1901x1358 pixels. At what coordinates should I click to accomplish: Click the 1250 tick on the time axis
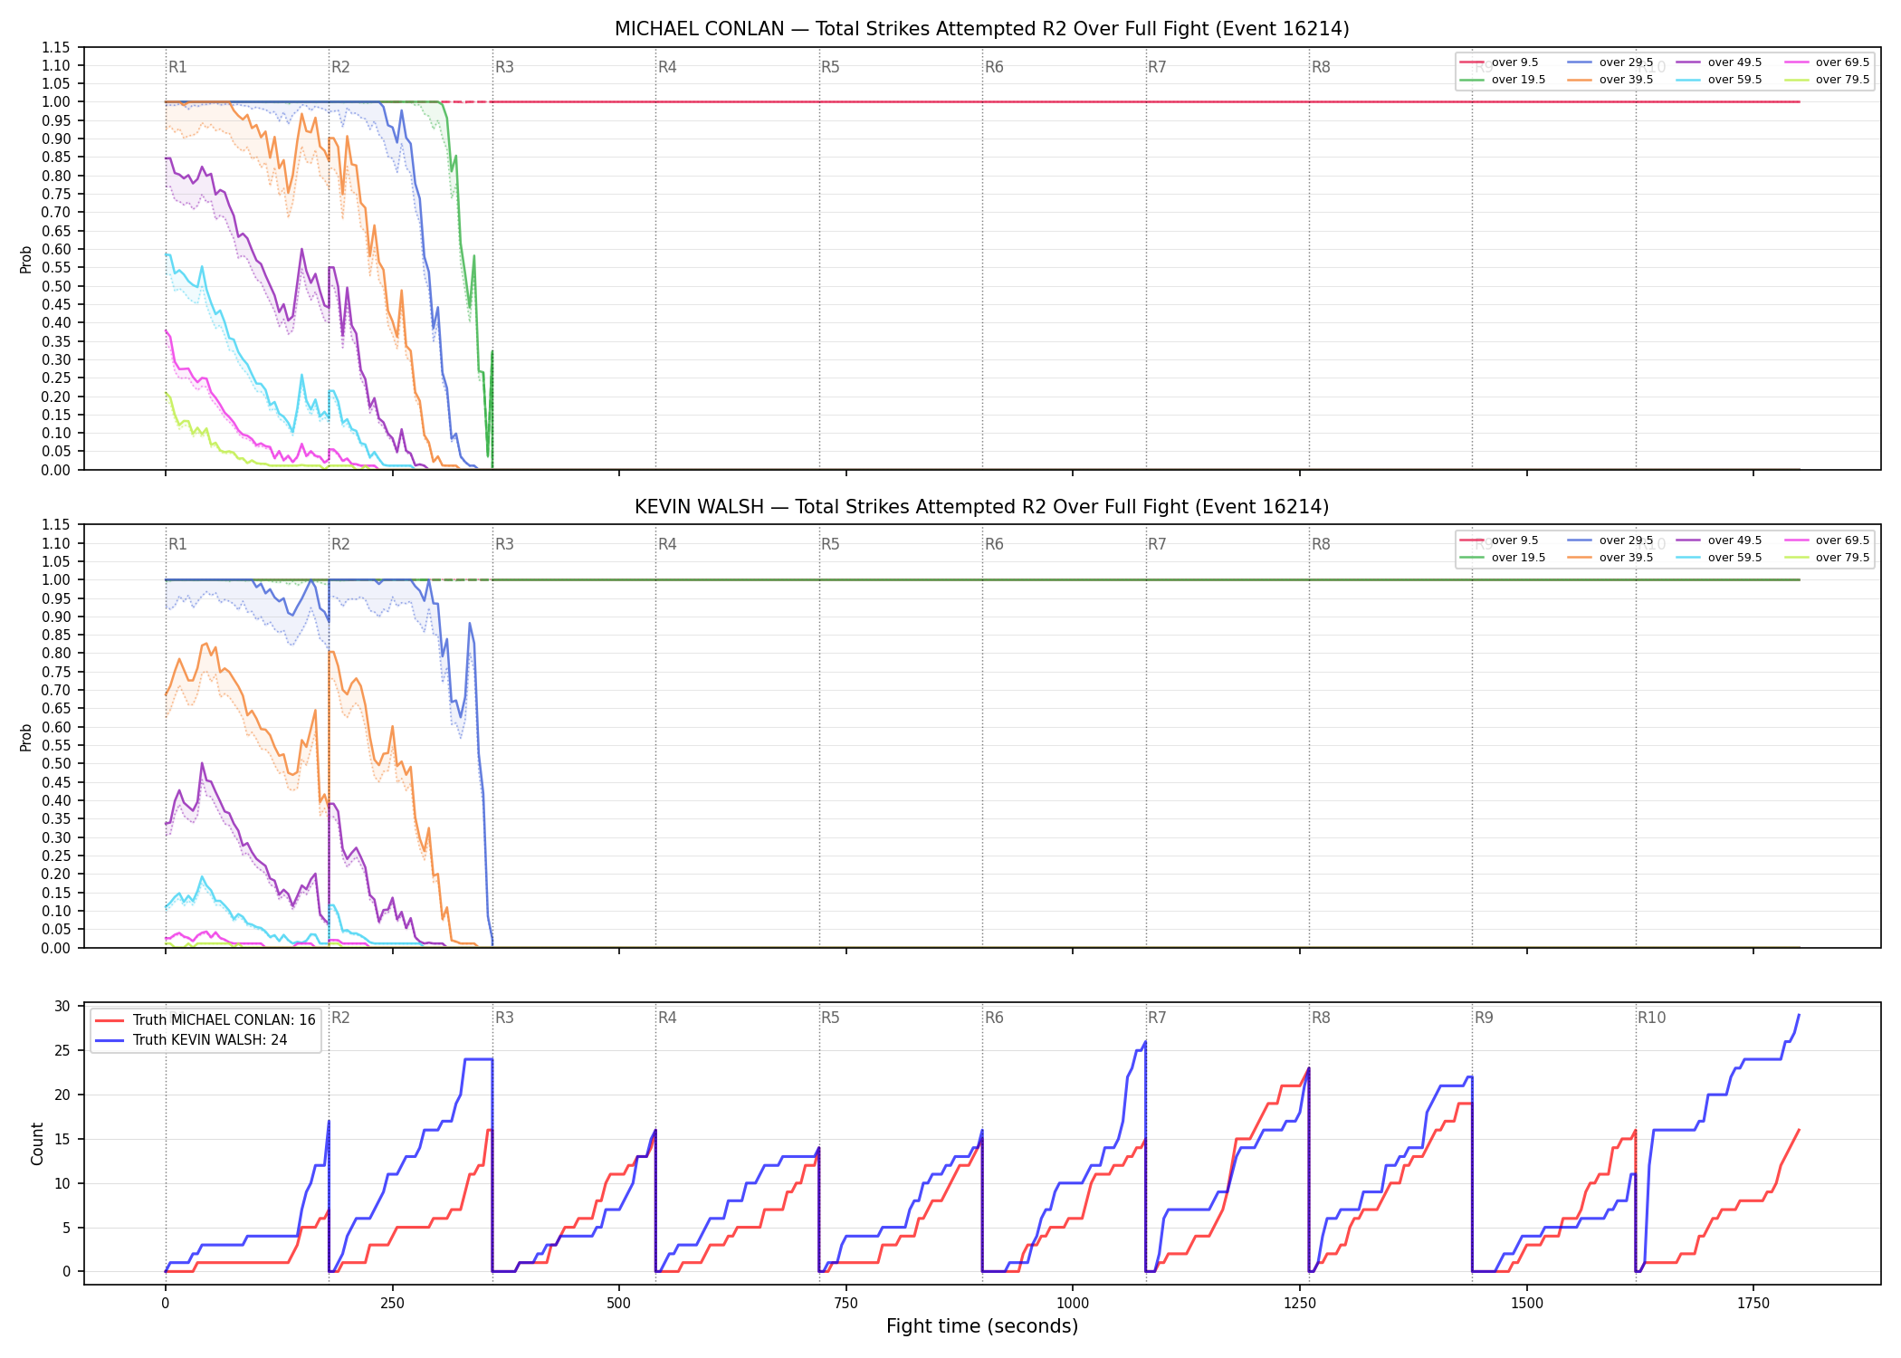coord(1300,1304)
